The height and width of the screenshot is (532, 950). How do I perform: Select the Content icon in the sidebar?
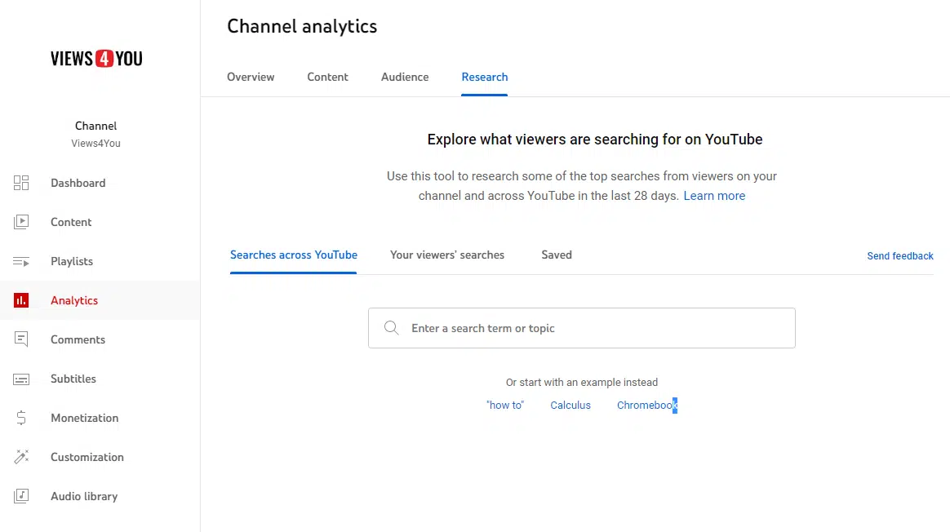pos(21,222)
